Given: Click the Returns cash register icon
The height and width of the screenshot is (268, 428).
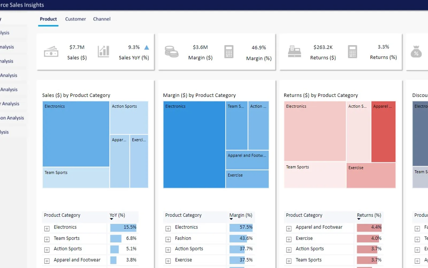Looking at the screenshot, I should pyautogui.click(x=294, y=51).
